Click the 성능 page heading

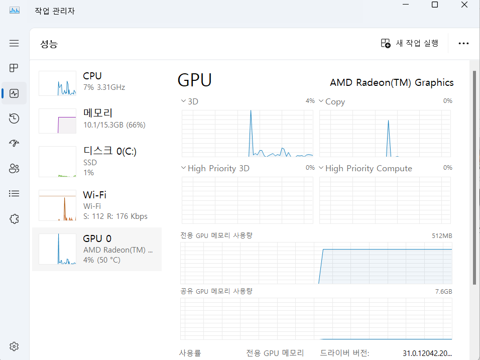click(x=49, y=44)
